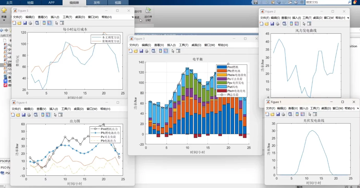Click the magnifier icon beside 搜索文档
Screen dimensions: 360x188
tap(350, 2)
